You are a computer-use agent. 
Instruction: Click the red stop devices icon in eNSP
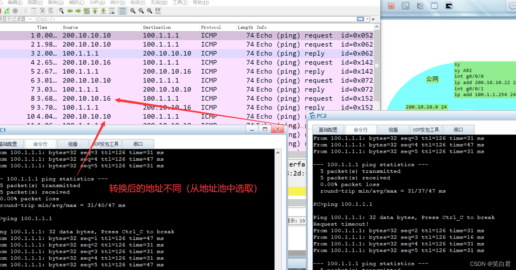click(x=391, y=6)
